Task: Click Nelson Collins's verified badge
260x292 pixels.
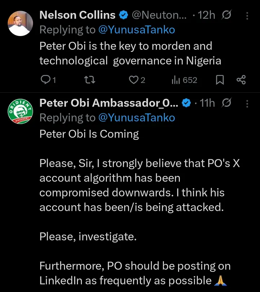Action: pos(123,16)
